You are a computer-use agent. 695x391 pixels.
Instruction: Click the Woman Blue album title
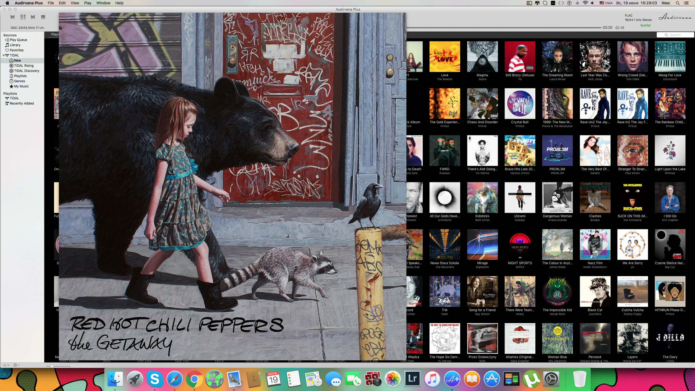[557, 357]
